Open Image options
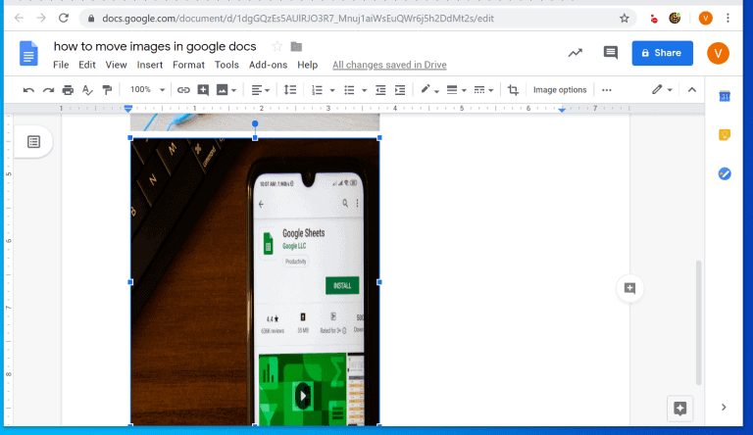753x435 pixels. pyautogui.click(x=560, y=90)
